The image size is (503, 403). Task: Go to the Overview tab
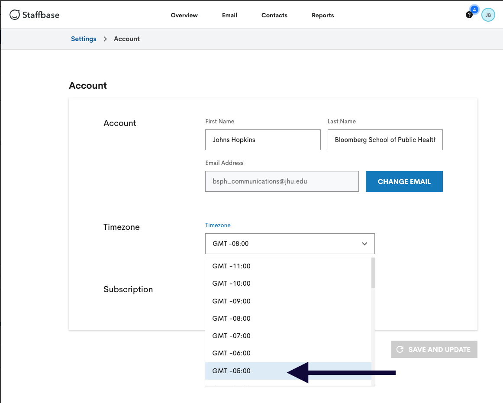click(184, 15)
